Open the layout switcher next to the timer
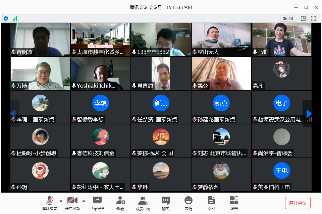 tap(303, 18)
